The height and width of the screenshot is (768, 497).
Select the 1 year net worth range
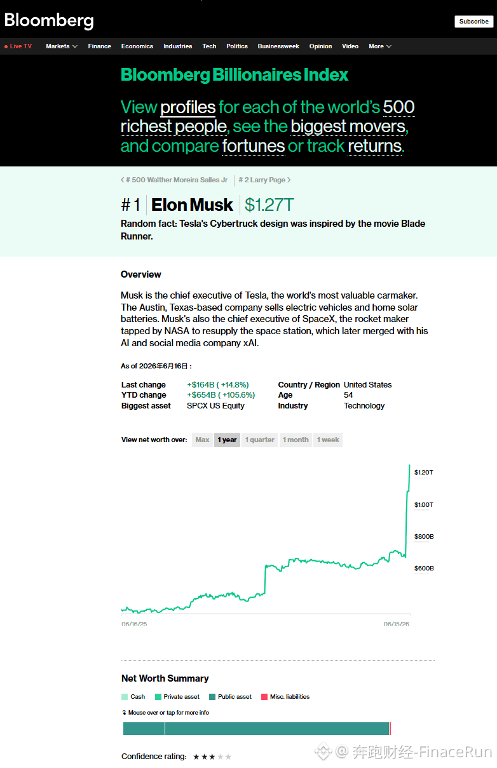(227, 440)
